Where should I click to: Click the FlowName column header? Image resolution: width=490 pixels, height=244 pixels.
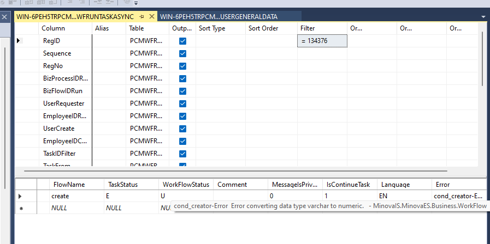tap(69, 185)
